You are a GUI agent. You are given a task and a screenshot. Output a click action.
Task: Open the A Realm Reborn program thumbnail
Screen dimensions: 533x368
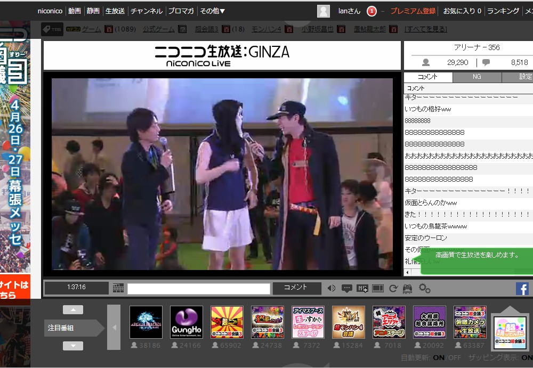(x=146, y=322)
